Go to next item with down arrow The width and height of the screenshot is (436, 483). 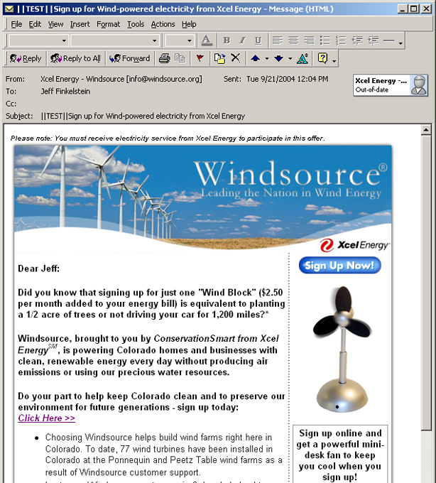[278, 58]
